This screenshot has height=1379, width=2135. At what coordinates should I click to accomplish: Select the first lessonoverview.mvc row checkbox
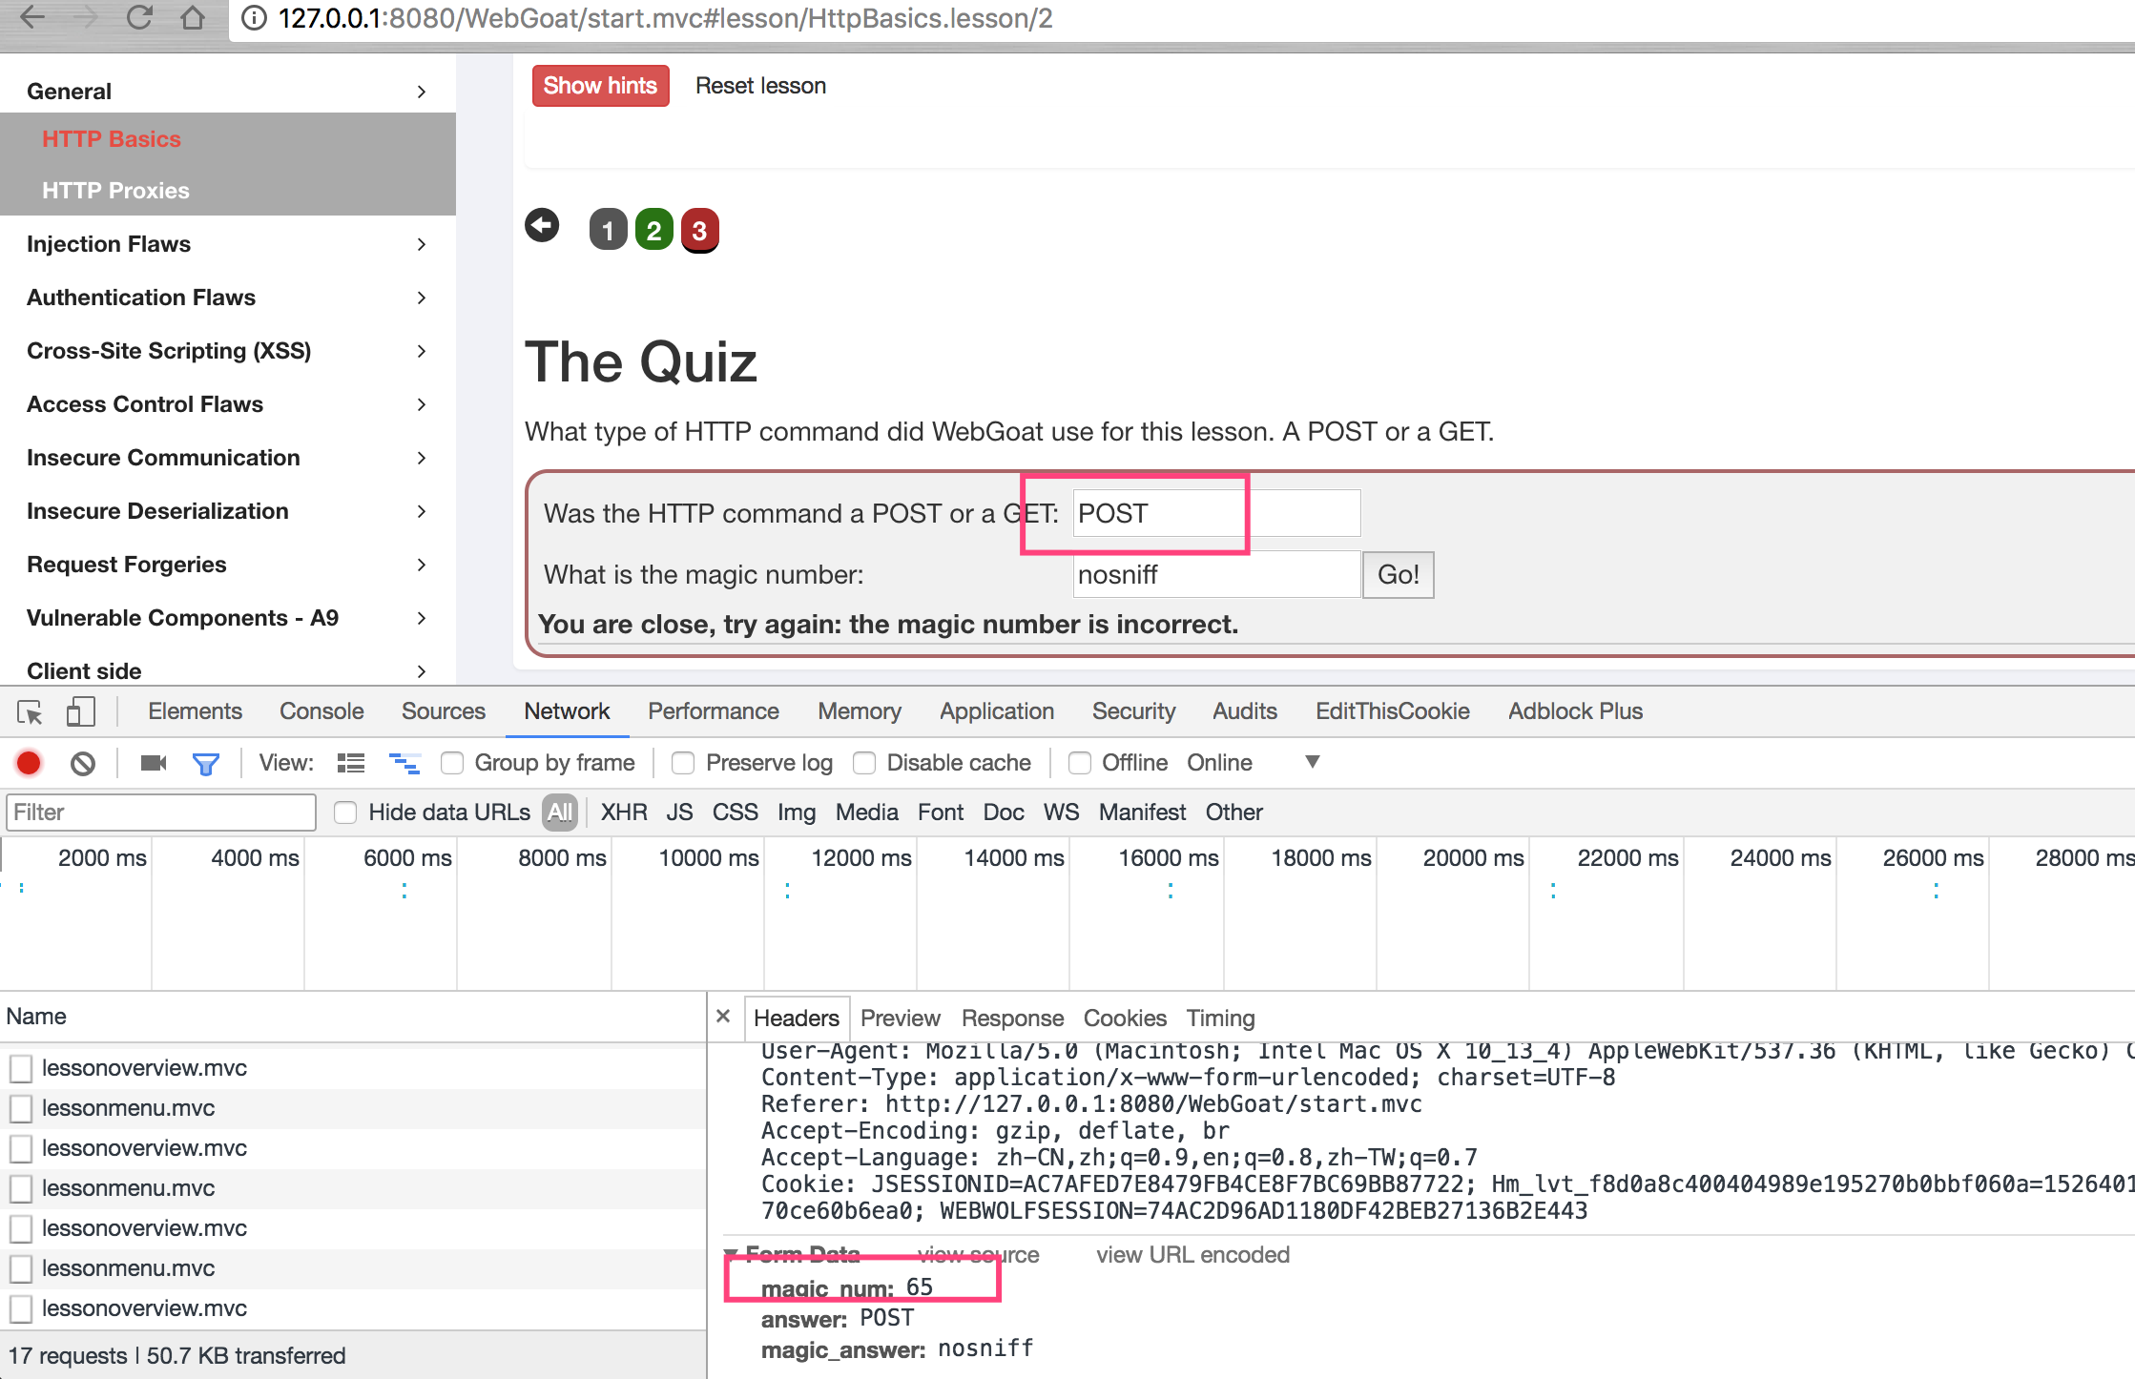tap(21, 1068)
